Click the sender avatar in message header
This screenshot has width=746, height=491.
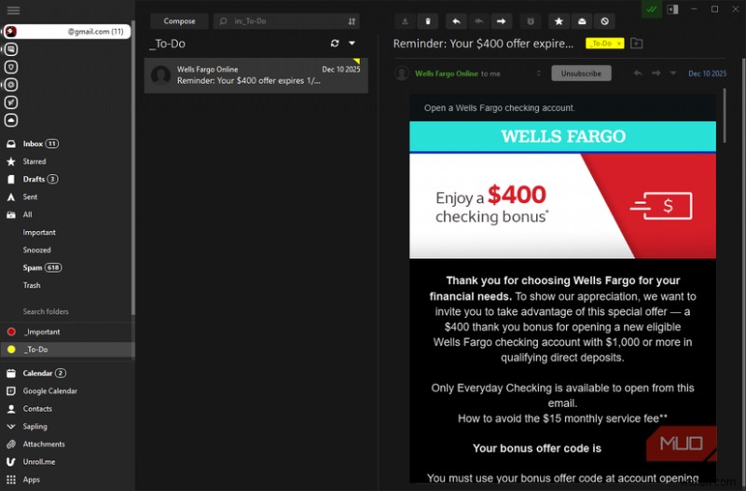(x=402, y=74)
